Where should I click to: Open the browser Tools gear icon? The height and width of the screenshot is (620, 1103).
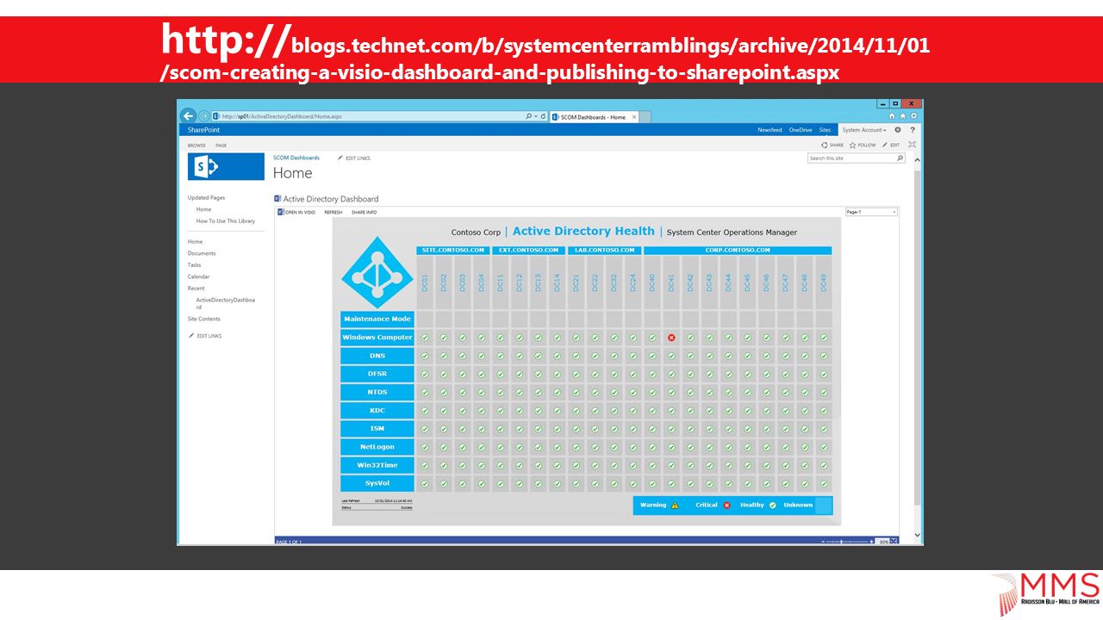coord(913,116)
